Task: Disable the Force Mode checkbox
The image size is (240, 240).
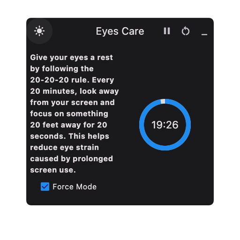Action: click(x=45, y=187)
